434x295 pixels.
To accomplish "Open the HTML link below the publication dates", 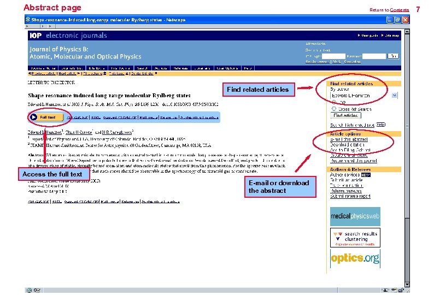I will [57, 202].
